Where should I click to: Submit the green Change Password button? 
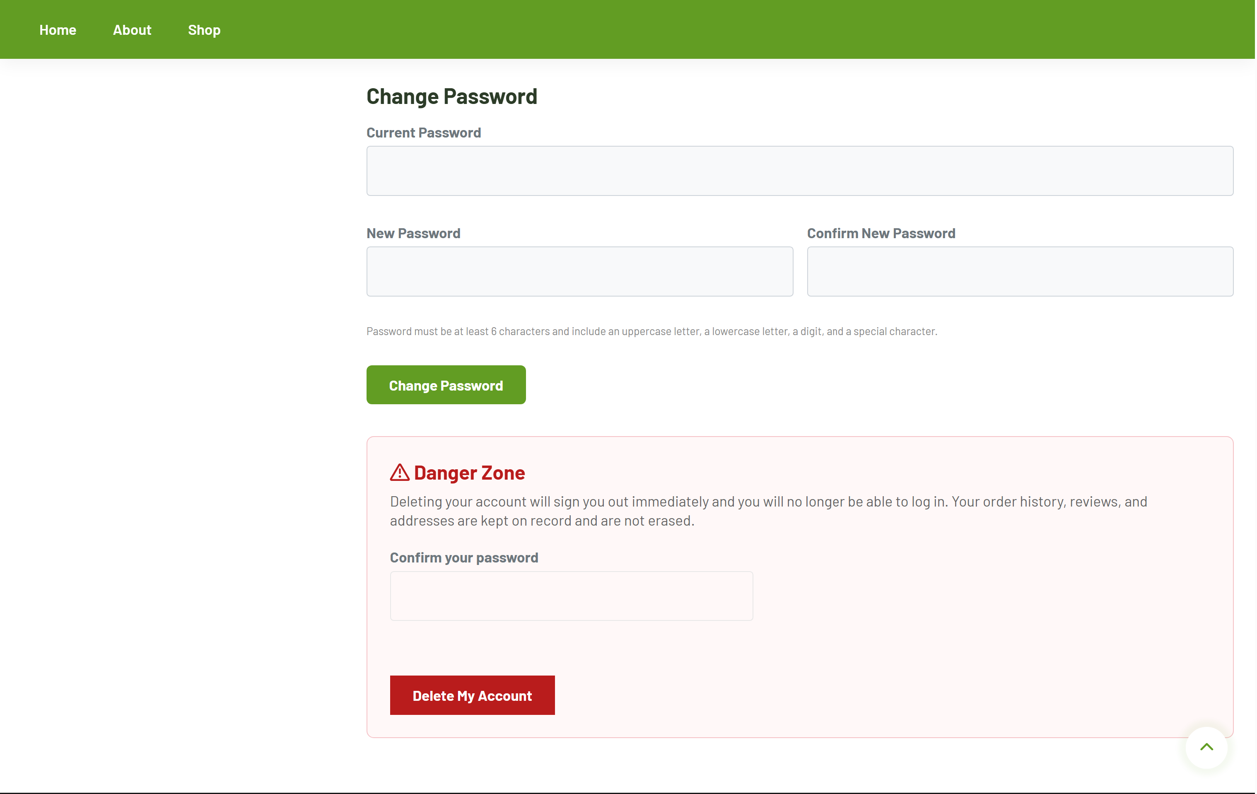(447, 385)
